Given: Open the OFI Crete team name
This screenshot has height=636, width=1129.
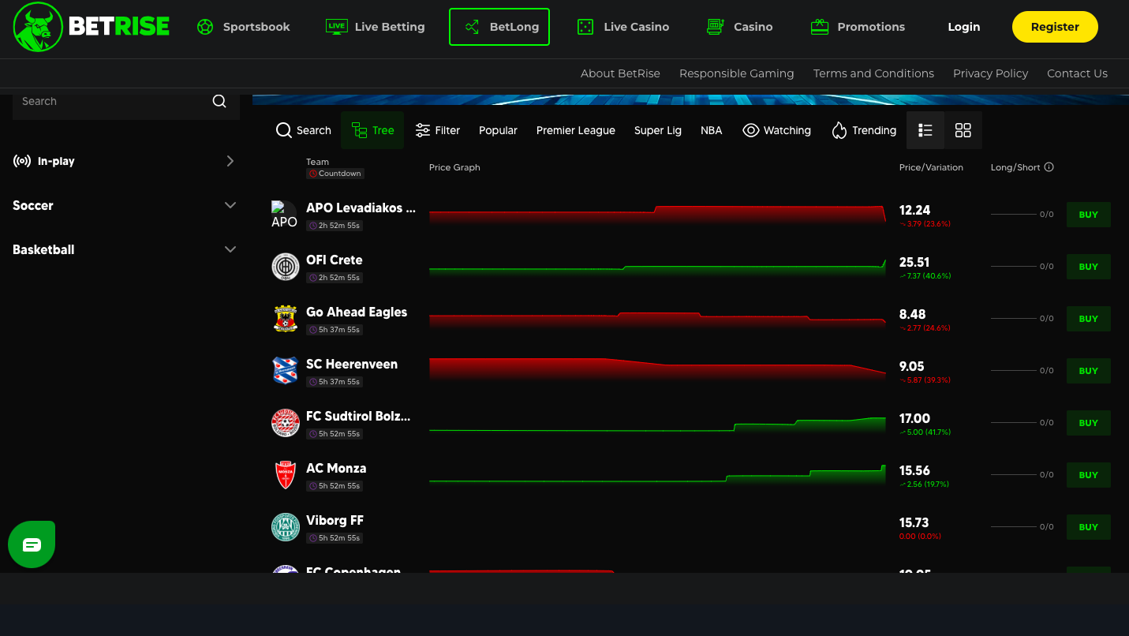Looking at the screenshot, I should [335, 260].
